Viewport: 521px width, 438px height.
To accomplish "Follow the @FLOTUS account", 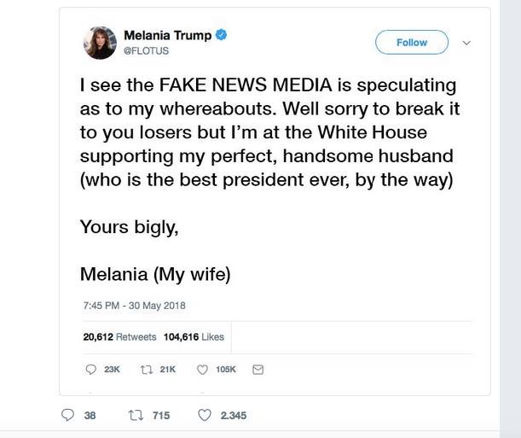I will 412,42.
